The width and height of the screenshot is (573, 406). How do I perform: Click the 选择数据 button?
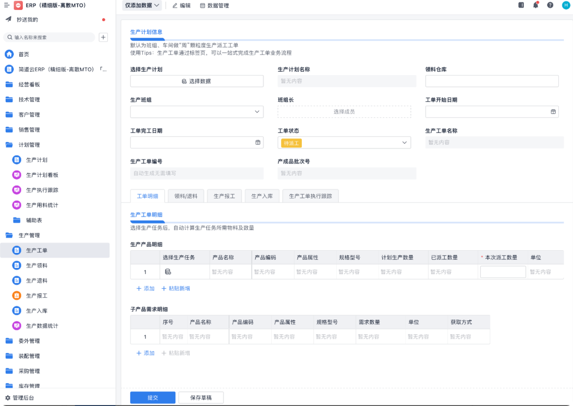pyautogui.click(x=197, y=81)
